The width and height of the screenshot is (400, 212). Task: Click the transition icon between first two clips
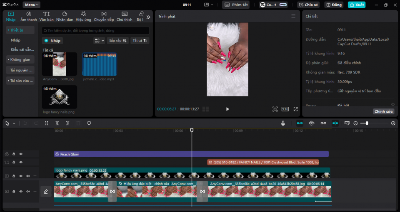112,191
